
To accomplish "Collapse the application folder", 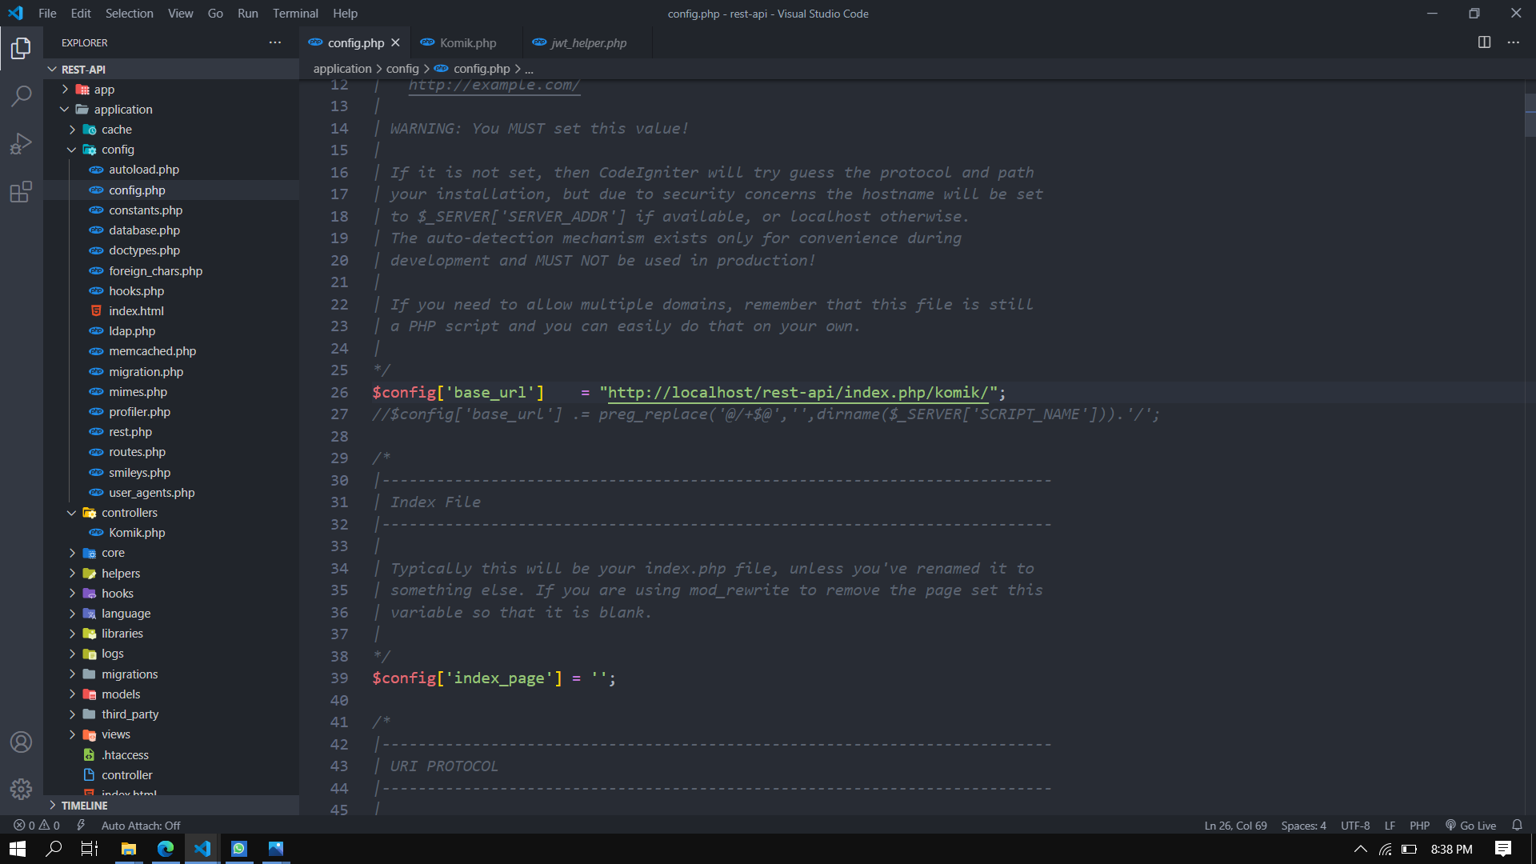I will coord(171,110).
